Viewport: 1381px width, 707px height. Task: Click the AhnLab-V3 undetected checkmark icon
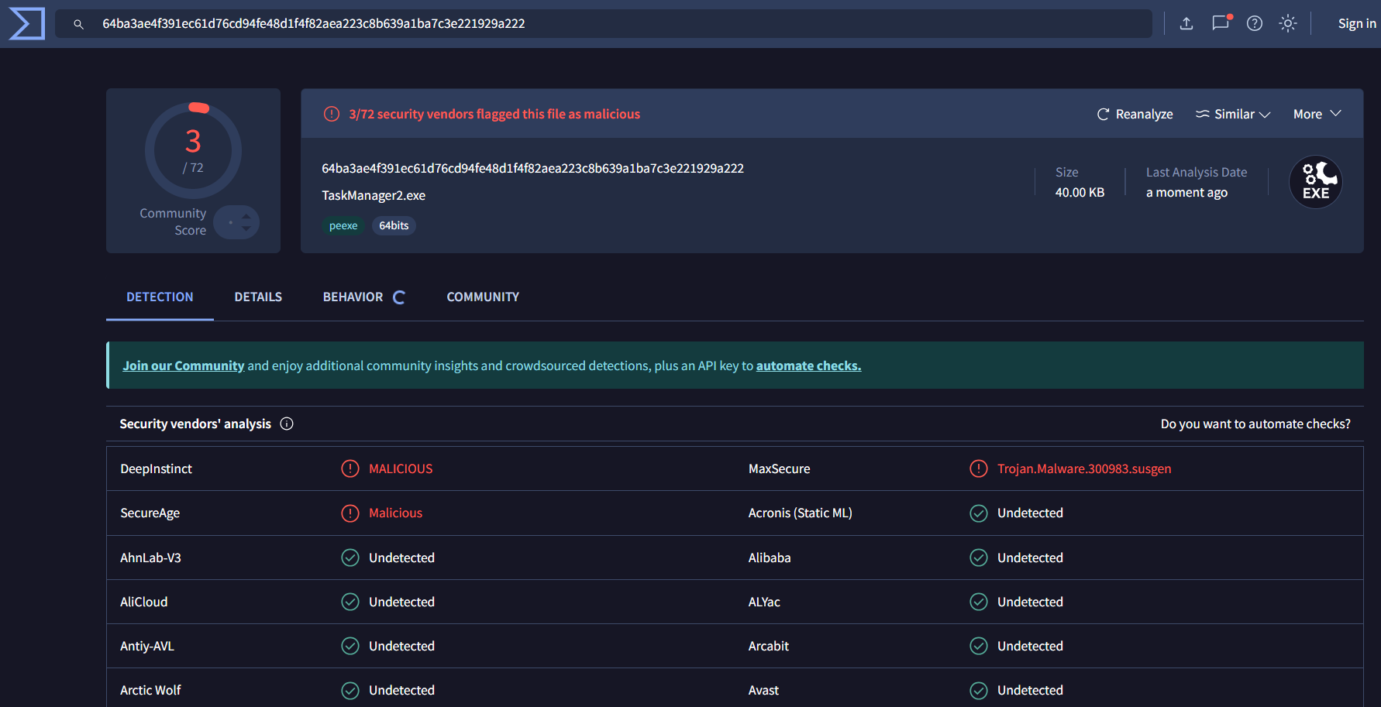coord(350,558)
